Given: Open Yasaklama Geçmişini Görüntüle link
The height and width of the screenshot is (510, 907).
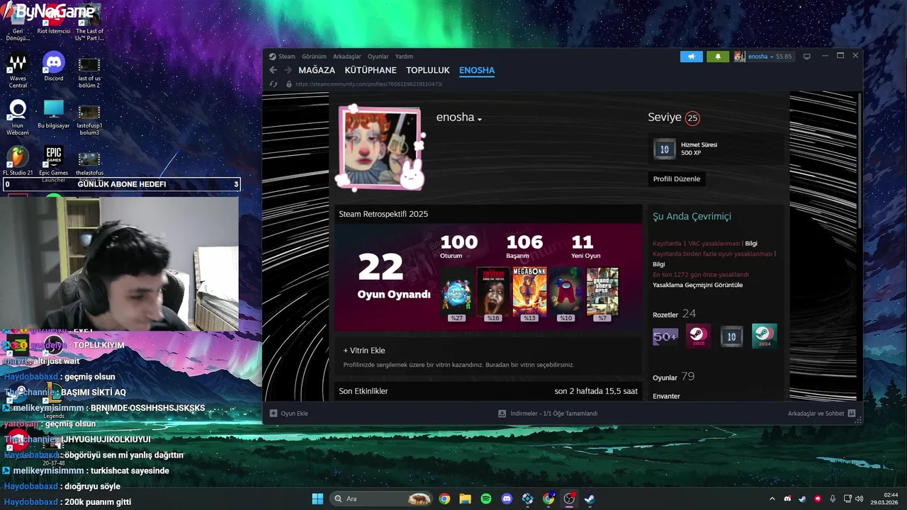Looking at the screenshot, I should pos(698,285).
